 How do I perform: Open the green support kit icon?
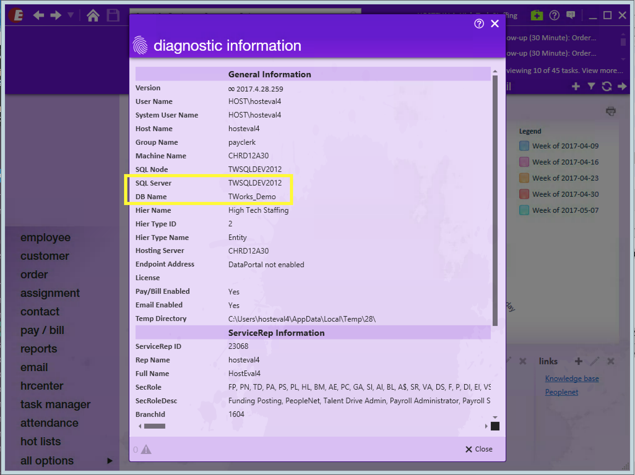tap(537, 15)
